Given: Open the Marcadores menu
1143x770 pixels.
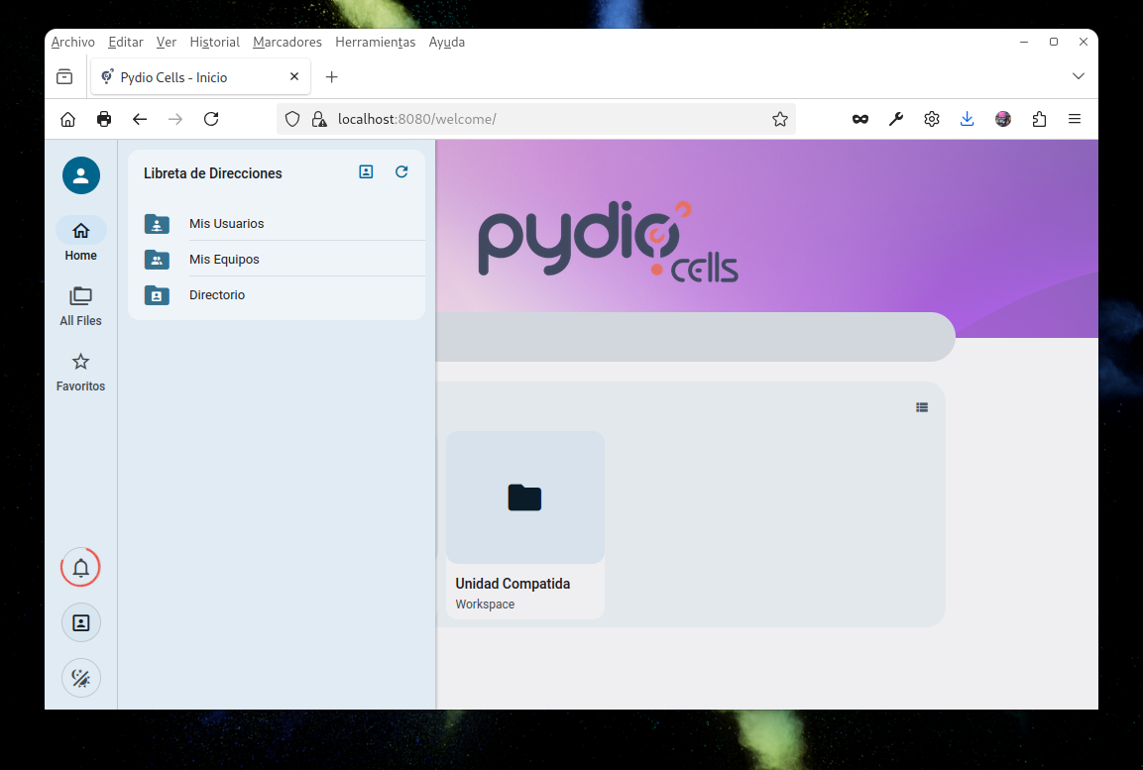Looking at the screenshot, I should tap(287, 43).
